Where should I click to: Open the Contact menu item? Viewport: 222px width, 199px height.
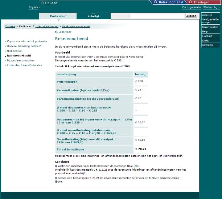(210, 36)
